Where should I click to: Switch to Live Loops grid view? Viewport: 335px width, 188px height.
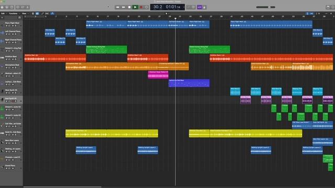tap(33, 14)
